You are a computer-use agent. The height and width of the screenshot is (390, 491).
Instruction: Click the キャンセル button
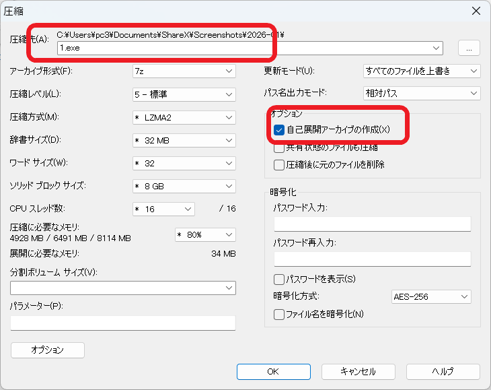click(358, 372)
